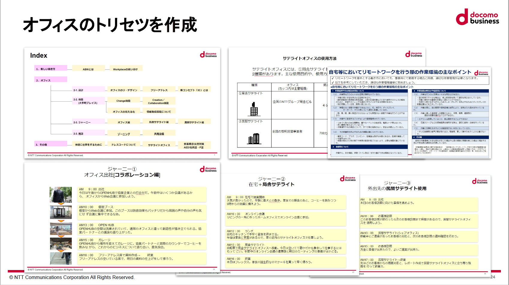Click the '在宅+局舎サテライト' heading

click(271, 184)
